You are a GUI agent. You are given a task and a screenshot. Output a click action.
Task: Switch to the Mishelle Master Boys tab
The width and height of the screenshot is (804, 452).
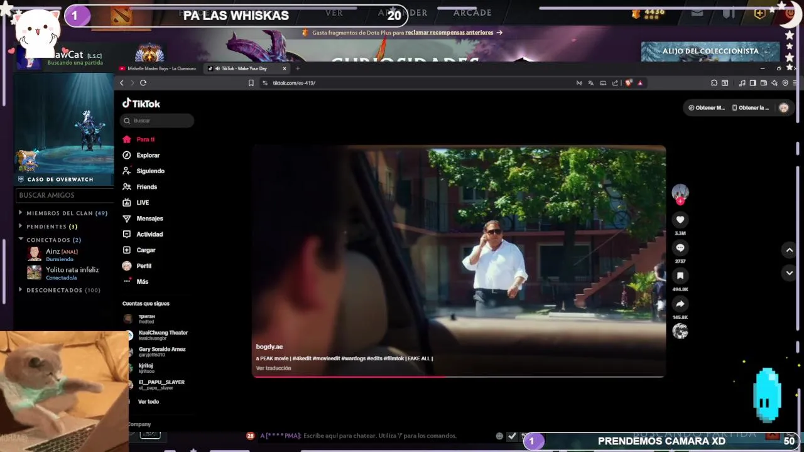point(158,68)
